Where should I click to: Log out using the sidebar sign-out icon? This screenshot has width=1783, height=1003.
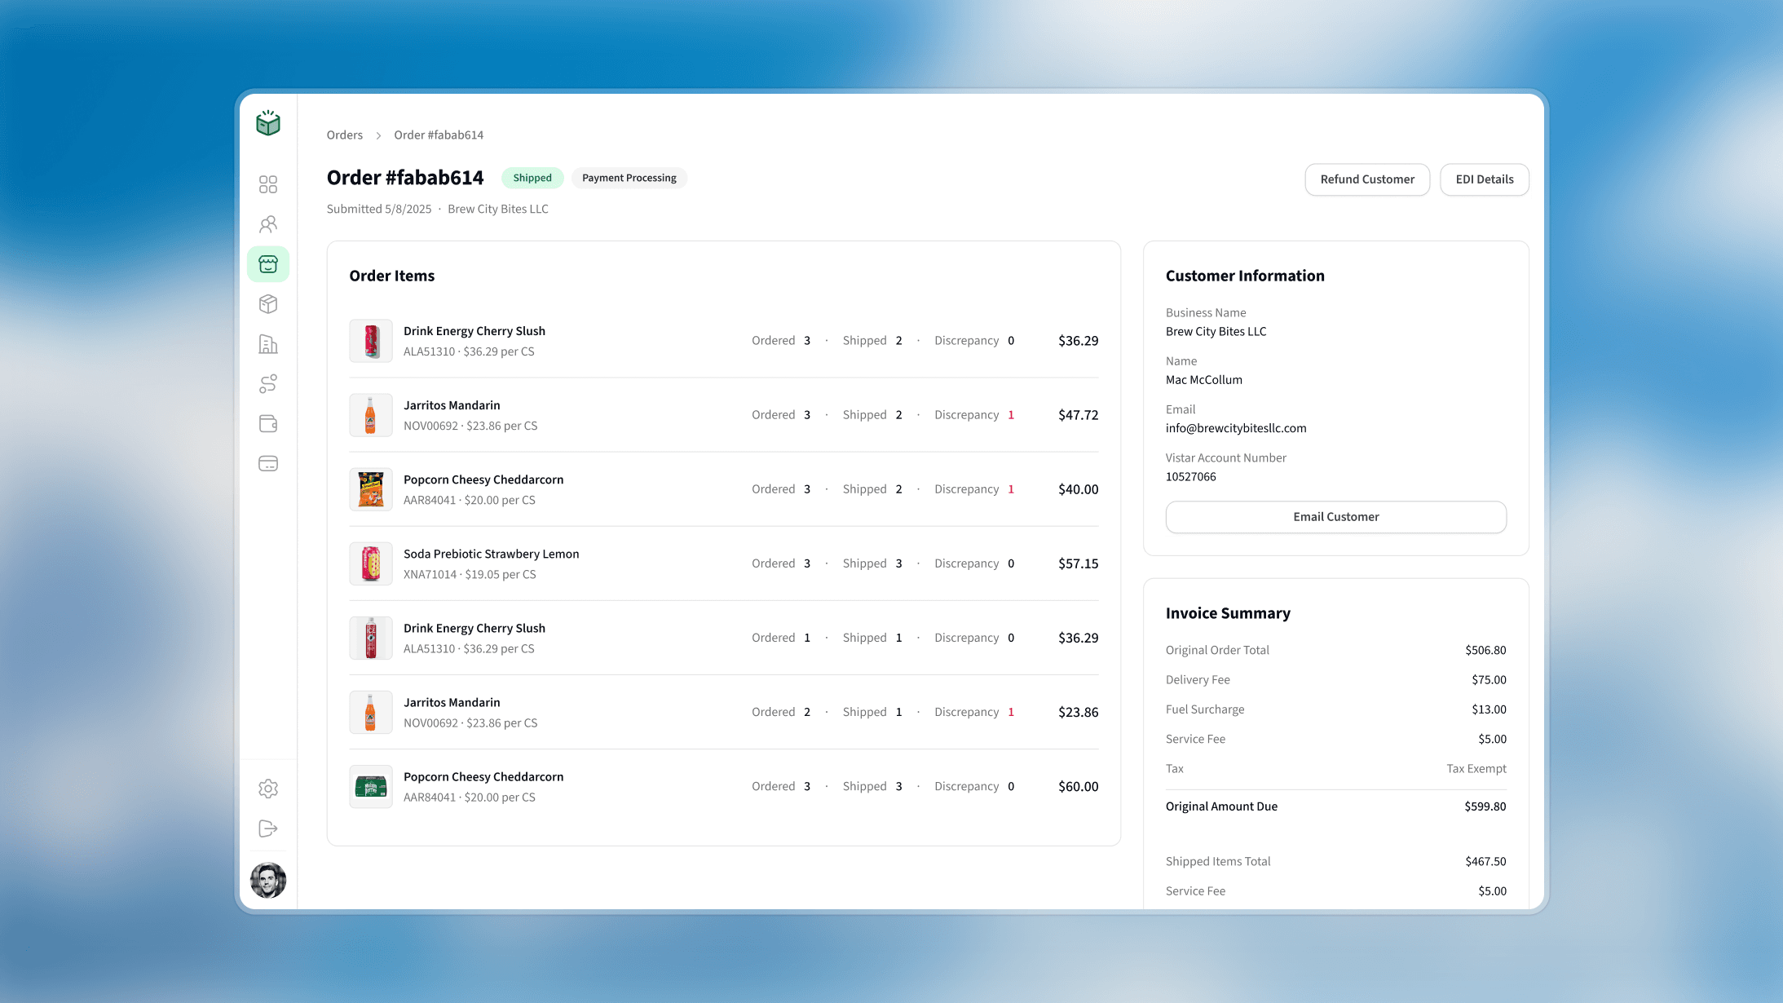tap(268, 828)
